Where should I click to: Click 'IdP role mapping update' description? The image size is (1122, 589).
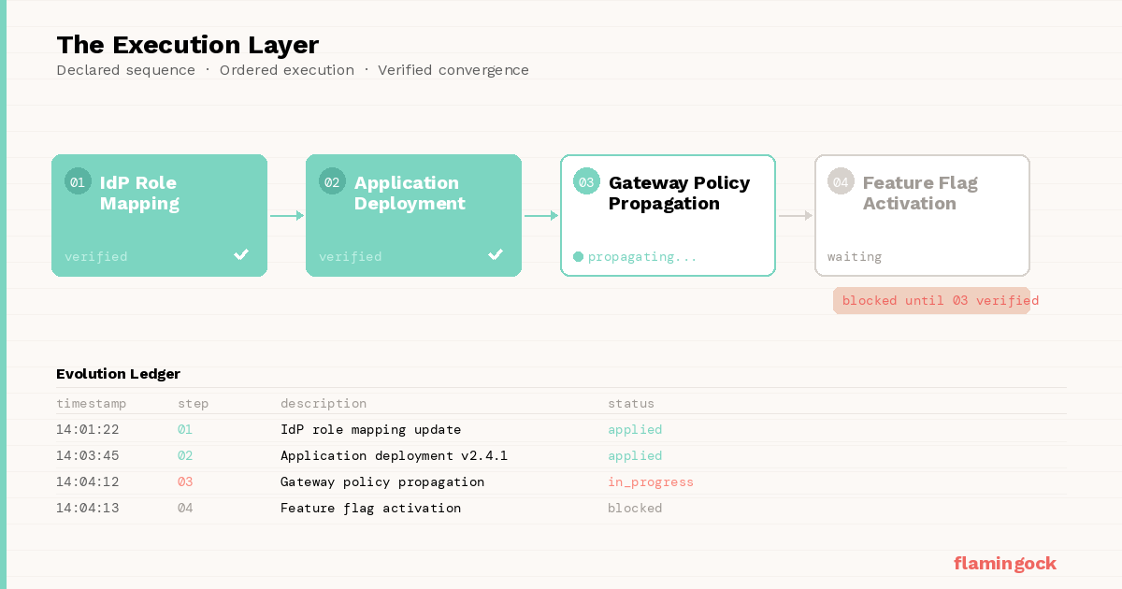[x=371, y=430]
